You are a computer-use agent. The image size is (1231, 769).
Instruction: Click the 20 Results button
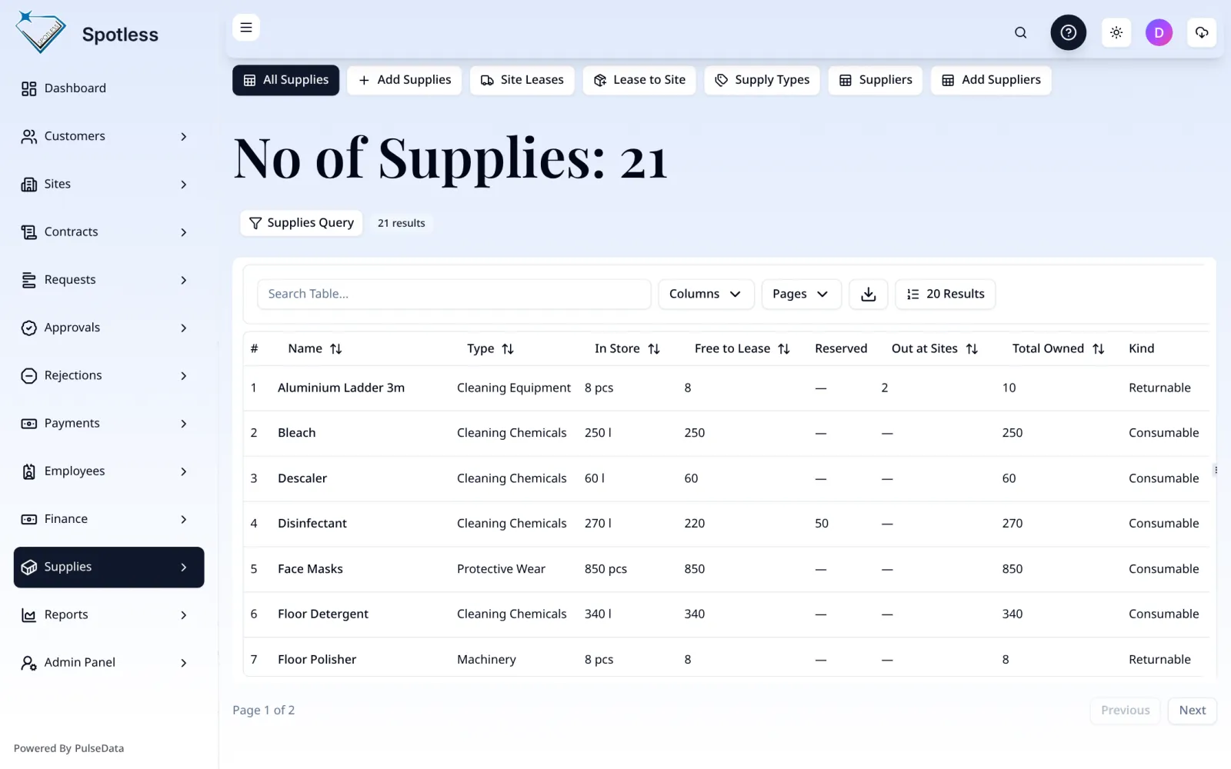945,294
